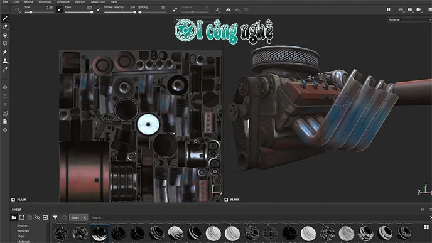The height and width of the screenshot is (243, 432).
Task: Click the greyed-out save icon in shelf toolbar
Action: [30, 218]
